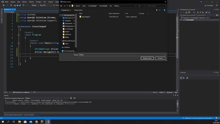Click Solution Explorer search icon
Image resolution: width=220 pixels, height=124 pixels.
(217, 15)
